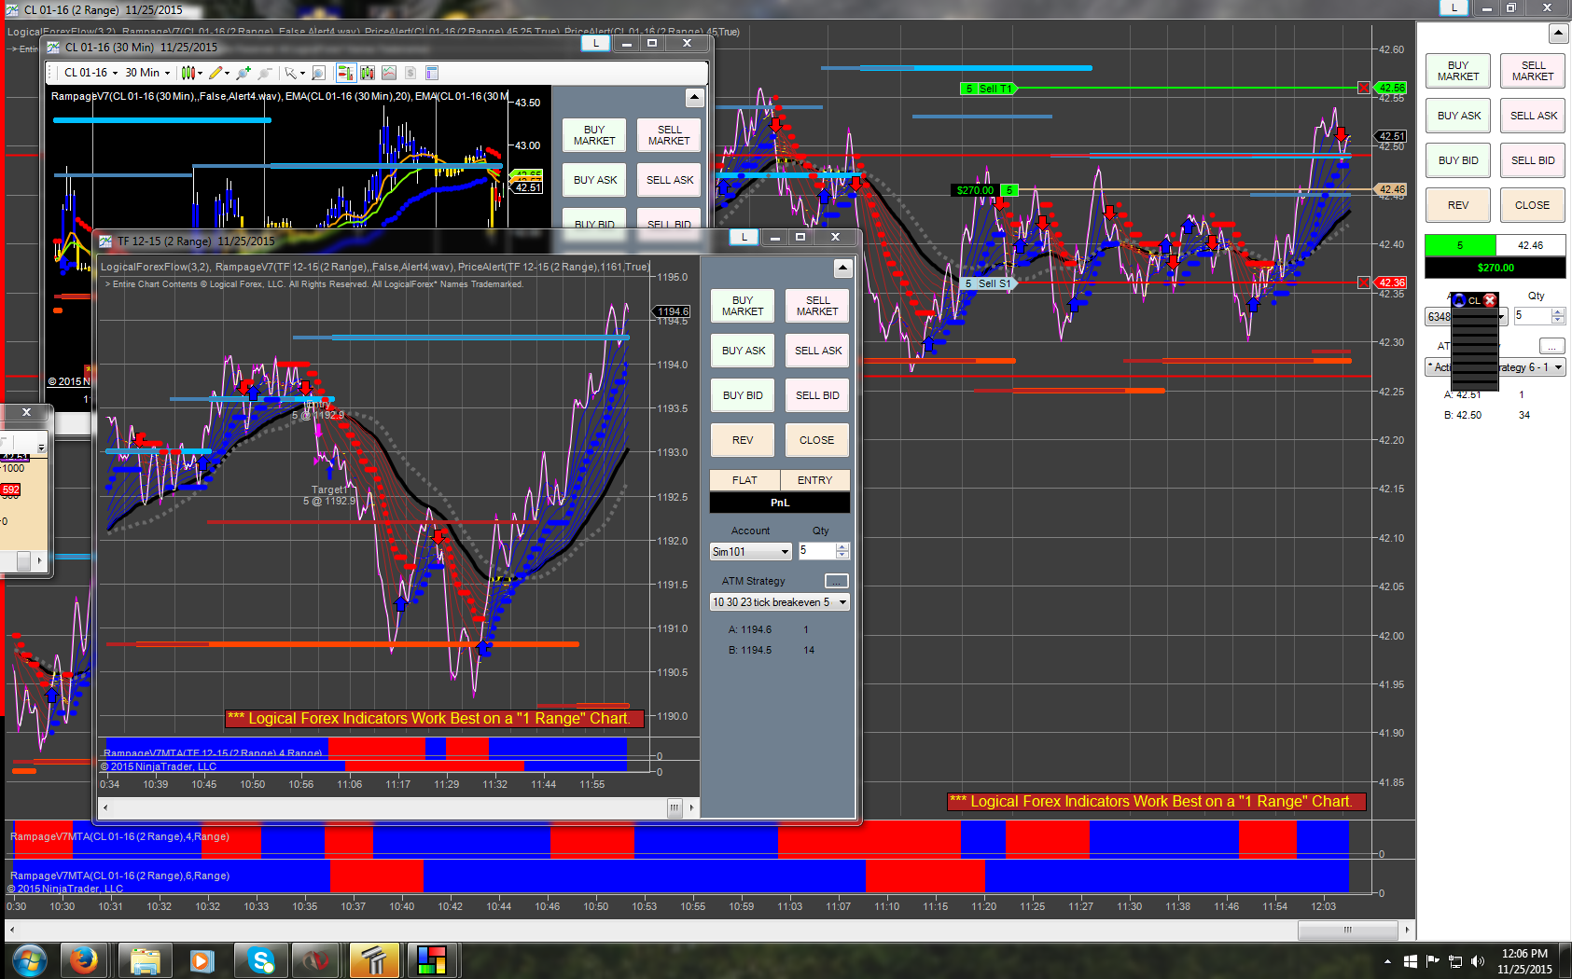
Task: Open the bar data series icon in 30 Min toolbar
Action: point(368,73)
